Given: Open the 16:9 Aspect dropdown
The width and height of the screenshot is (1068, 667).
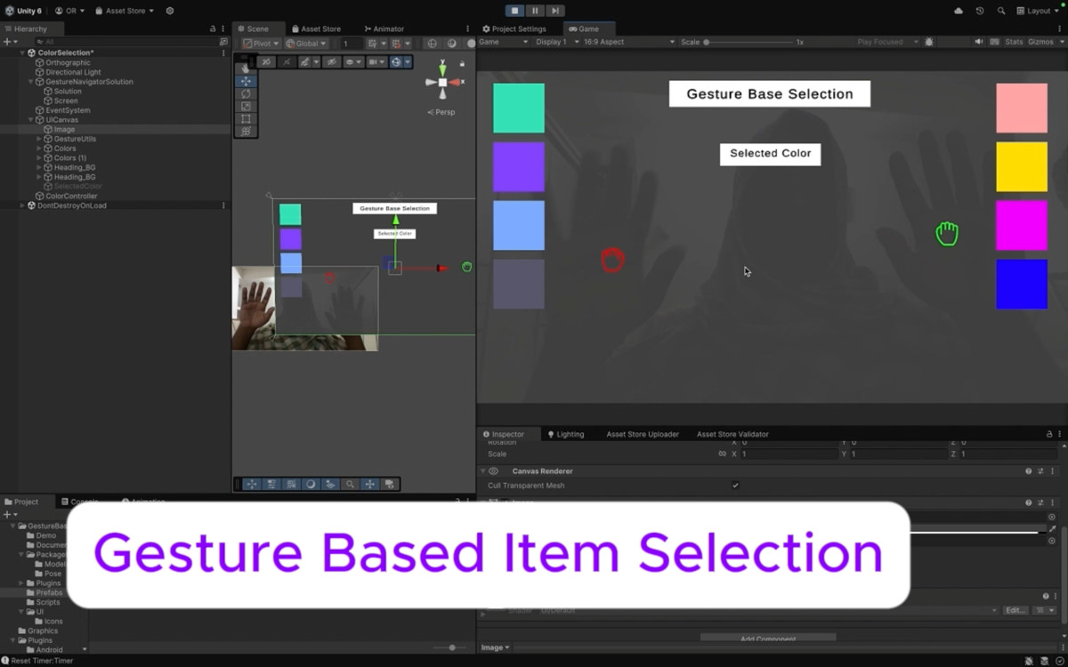Looking at the screenshot, I should (627, 42).
